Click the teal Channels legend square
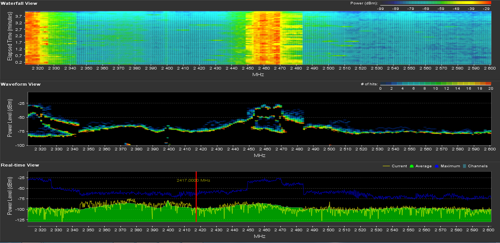The width and height of the screenshot is (500, 243). click(465, 166)
